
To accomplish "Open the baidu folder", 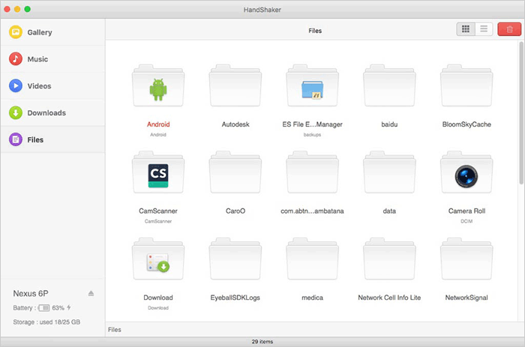I will pyautogui.click(x=389, y=88).
